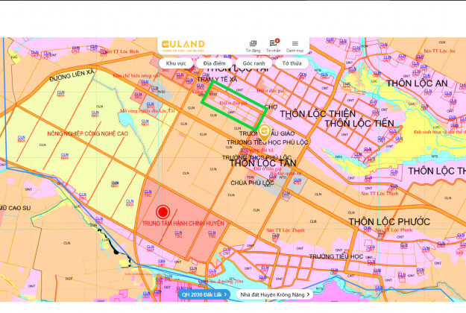Click the Khu chế biến nông sản label
The height and width of the screenshot is (313, 466).
tap(136, 76)
